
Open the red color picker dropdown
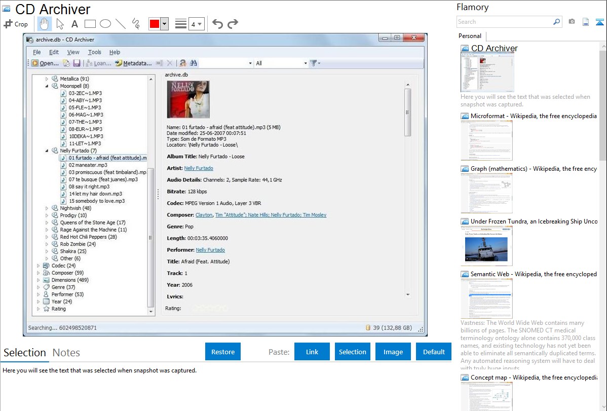click(164, 24)
